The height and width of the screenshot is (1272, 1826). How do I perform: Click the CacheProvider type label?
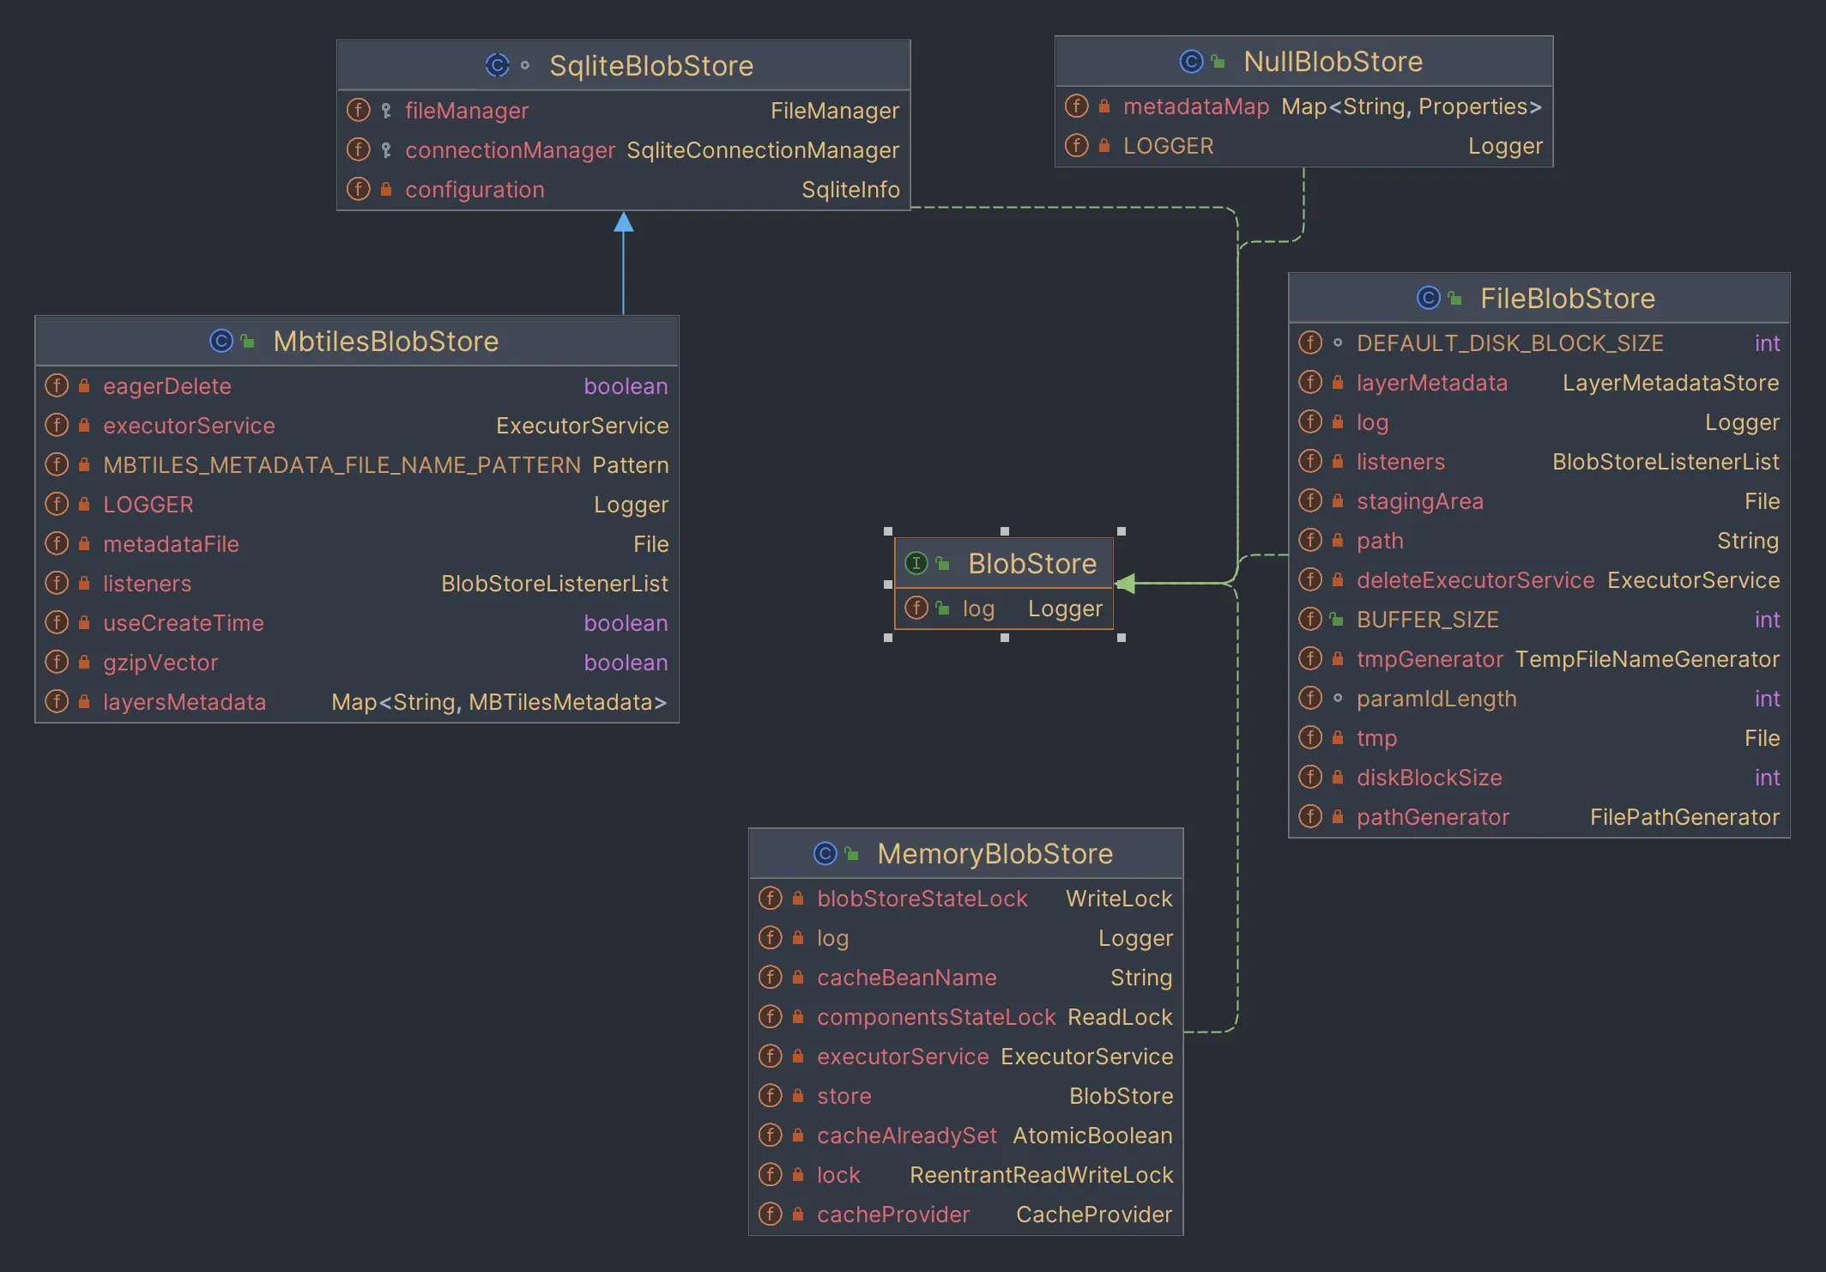point(1094,1214)
